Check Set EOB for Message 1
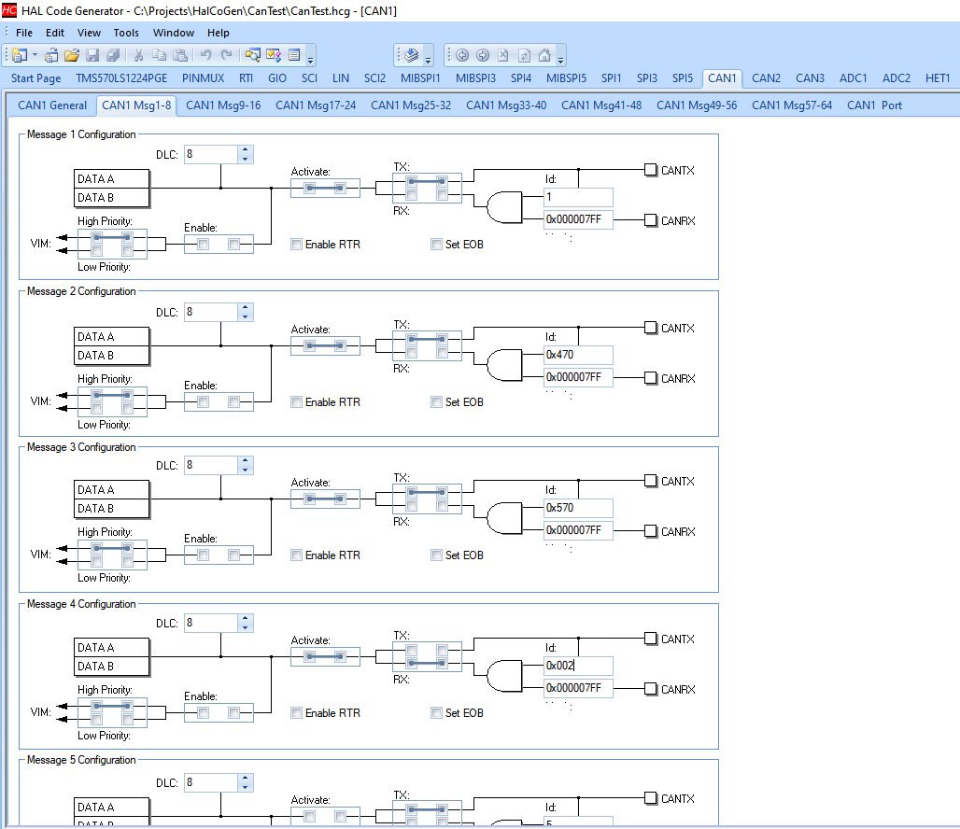960x829 pixels. (436, 245)
